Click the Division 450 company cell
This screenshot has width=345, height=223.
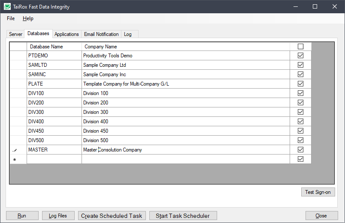pyautogui.click(x=186, y=131)
